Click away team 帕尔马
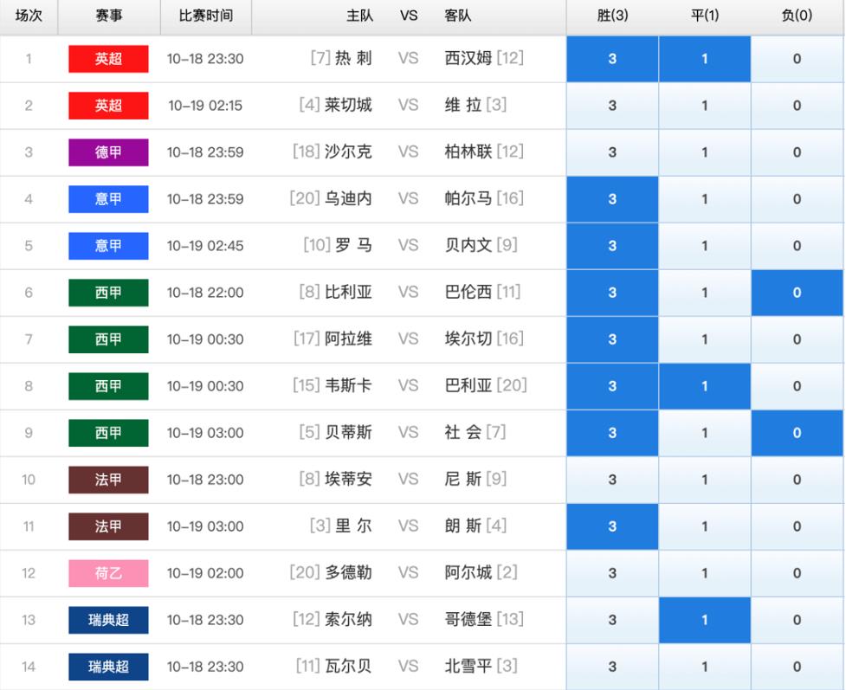This screenshot has height=690, width=846. click(x=468, y=198)
